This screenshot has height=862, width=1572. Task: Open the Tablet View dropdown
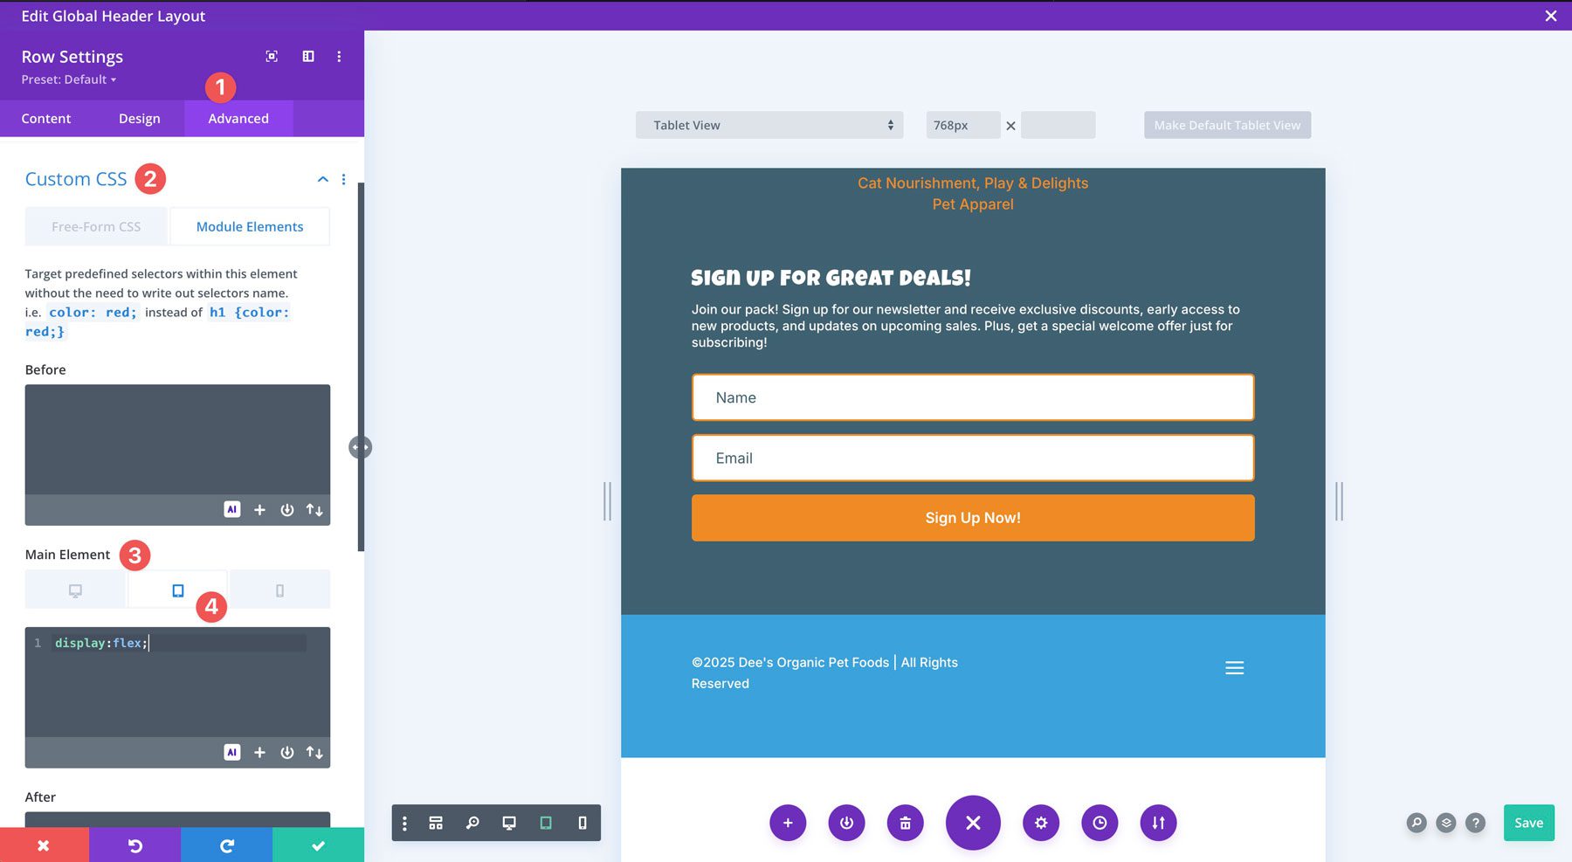click(x=769, y=125)
